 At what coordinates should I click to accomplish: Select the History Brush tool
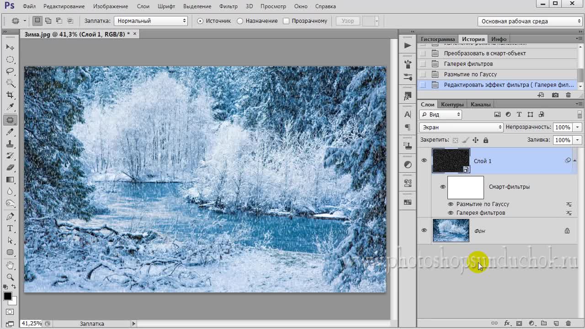click(x=10, y=155)
